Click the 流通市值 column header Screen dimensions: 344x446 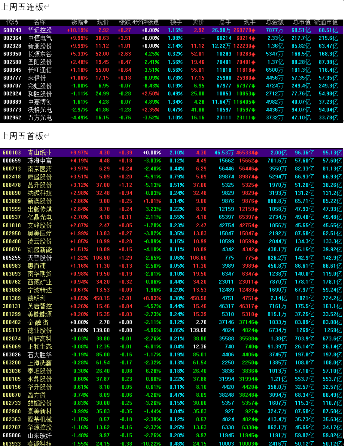[326, 22]
